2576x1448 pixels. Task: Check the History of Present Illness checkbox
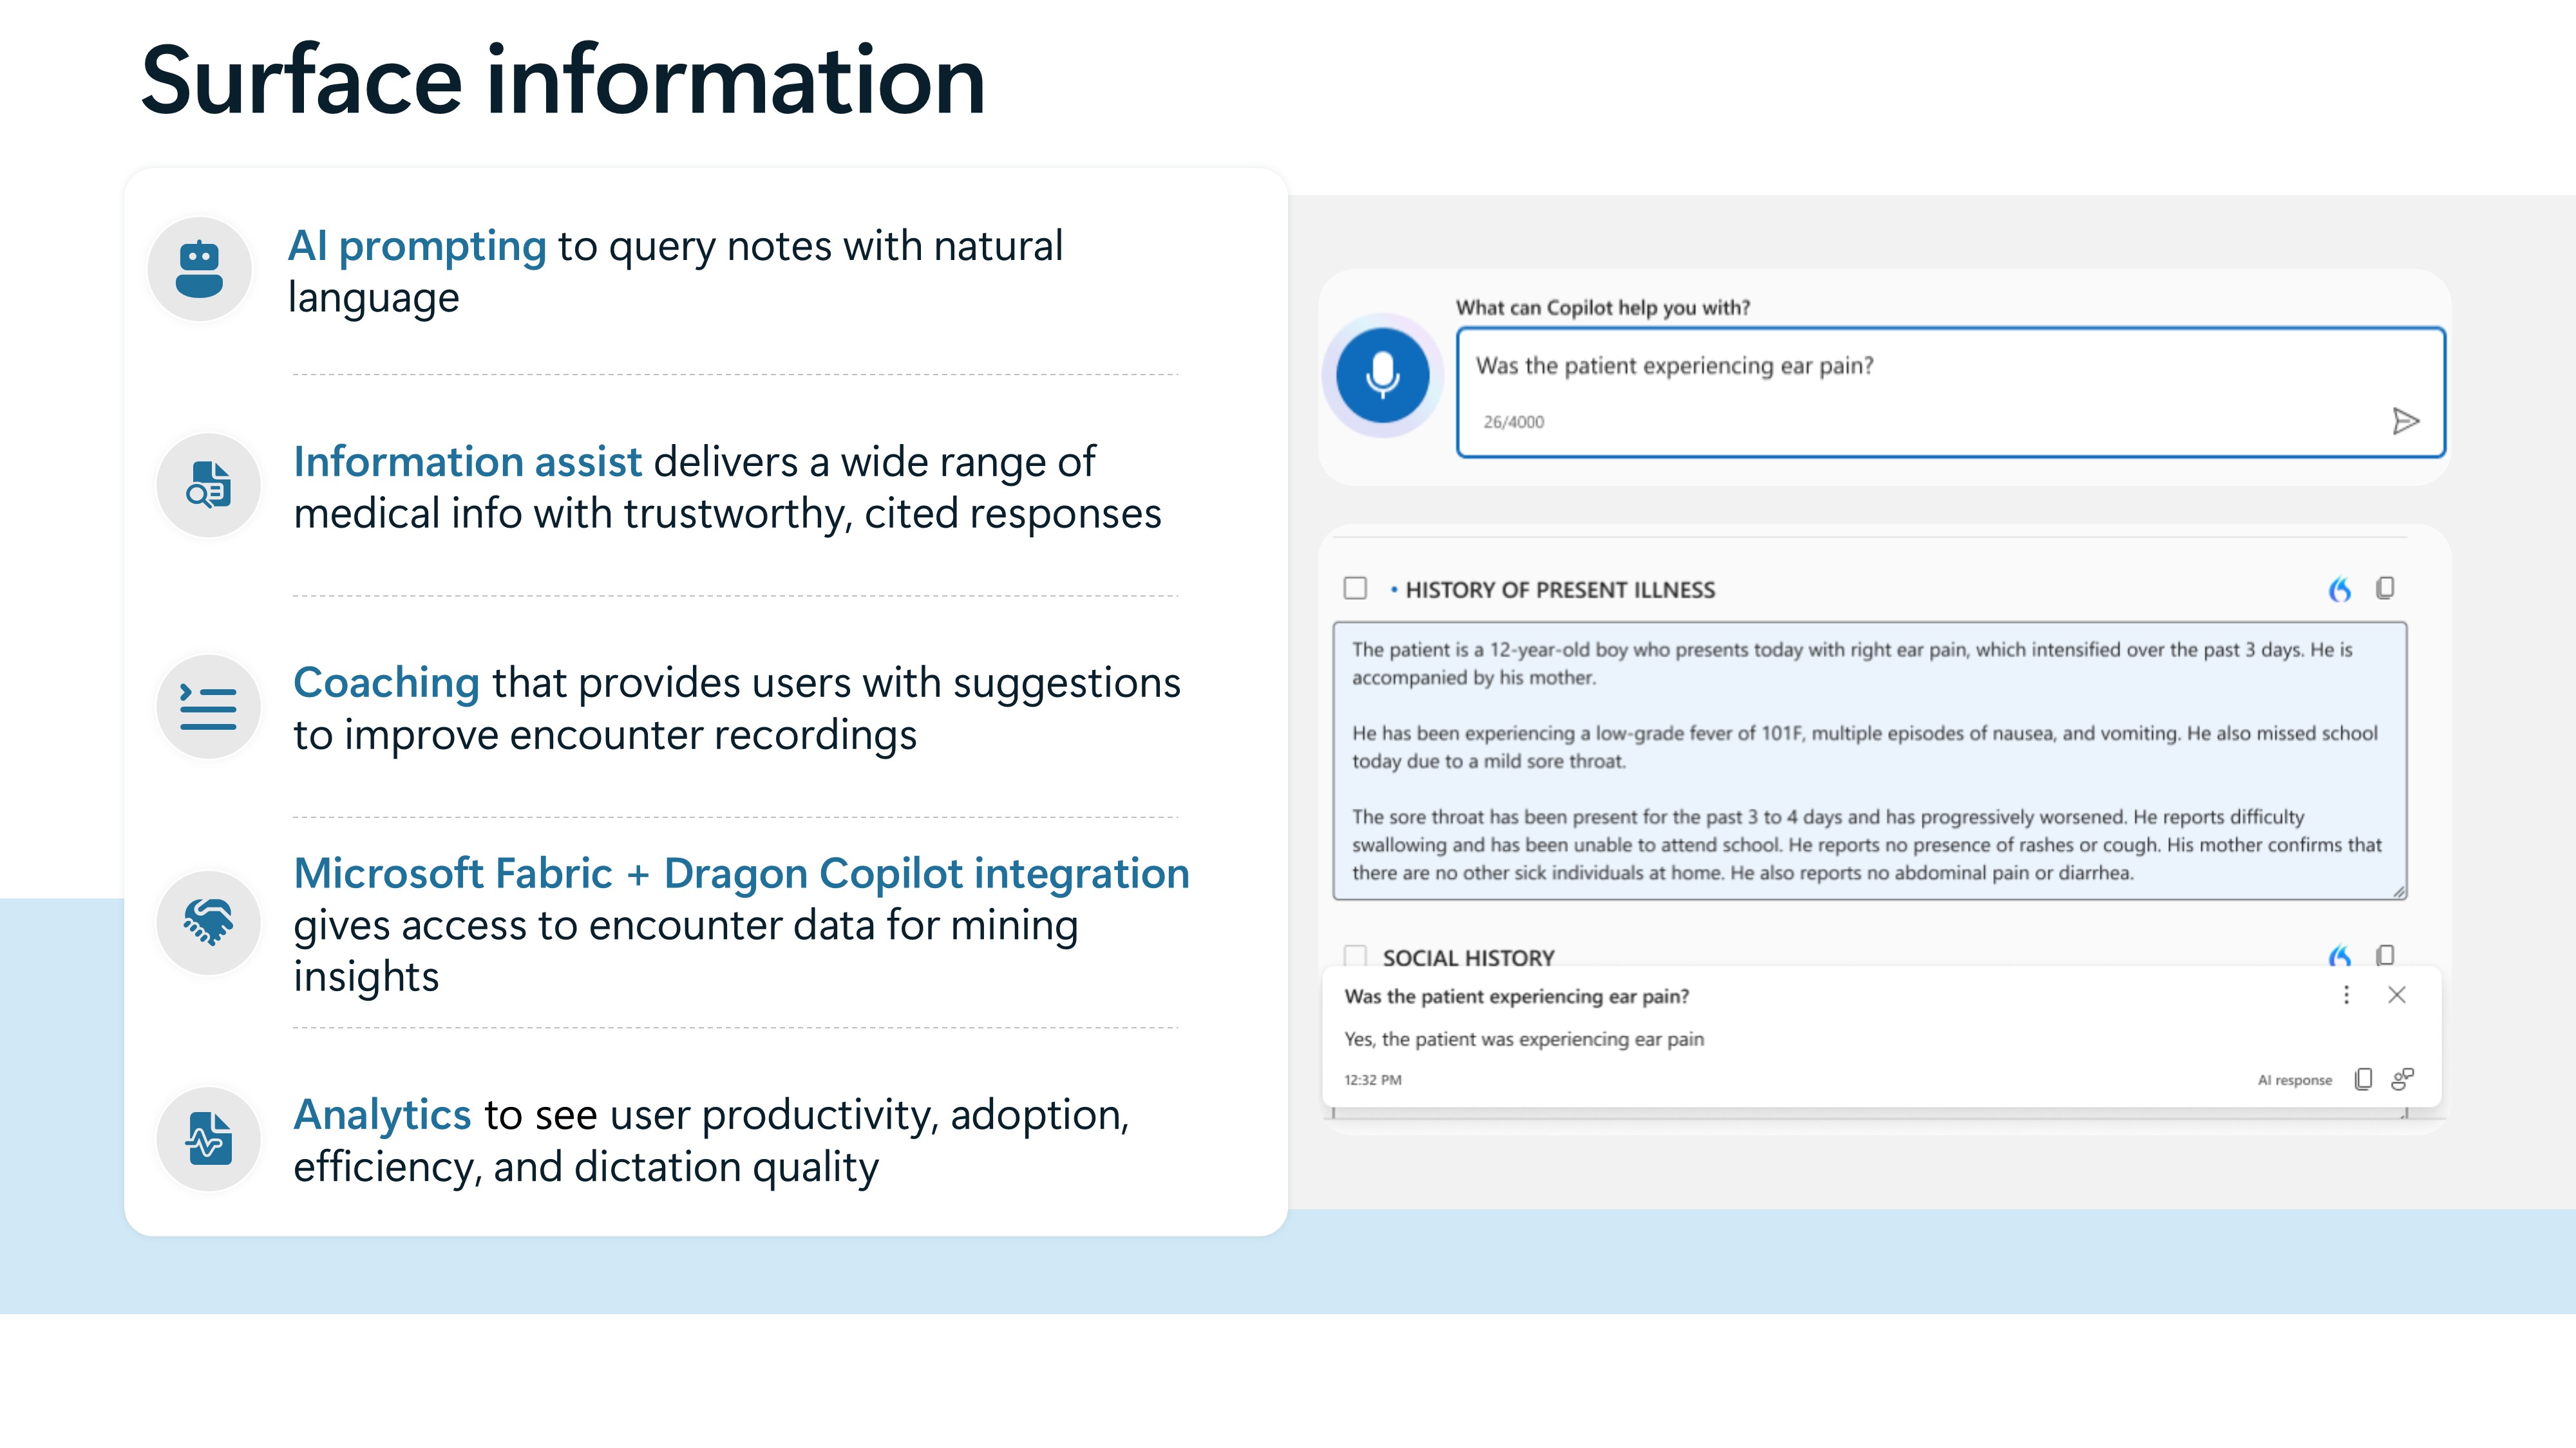point(1355,588)
